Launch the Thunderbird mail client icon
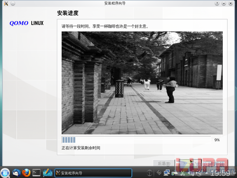This screenshot has width=237, height=178. (x=16, y=173)
